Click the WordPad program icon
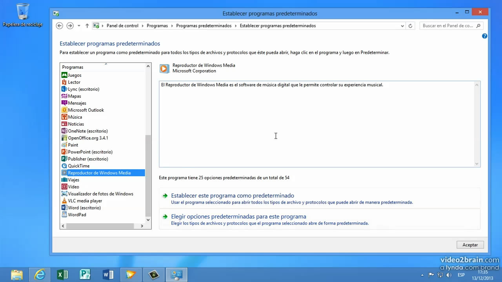The height and width of the screenshot is (282, 502). click(x=65, y=215)
